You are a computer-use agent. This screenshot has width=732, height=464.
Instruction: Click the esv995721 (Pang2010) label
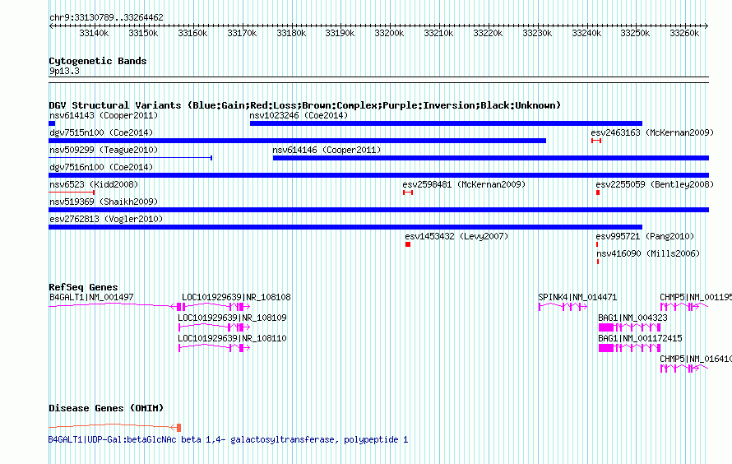645,236
